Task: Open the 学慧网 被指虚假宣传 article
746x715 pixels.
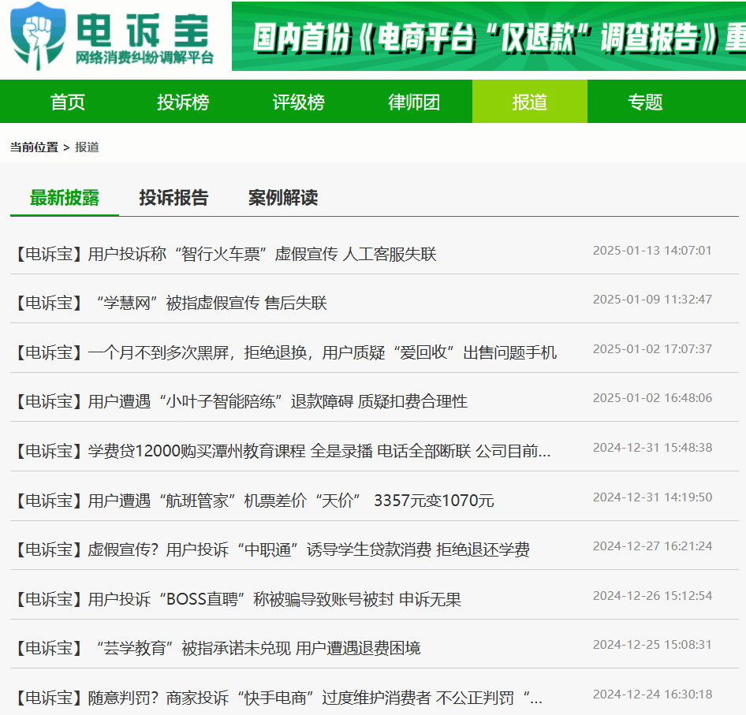Action: point(171,303)
